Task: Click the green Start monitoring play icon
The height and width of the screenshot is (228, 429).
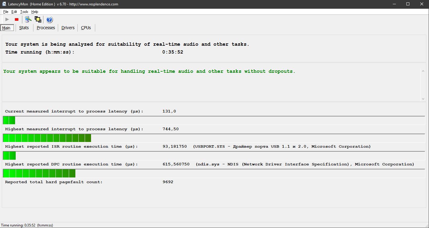Action: 7,20
